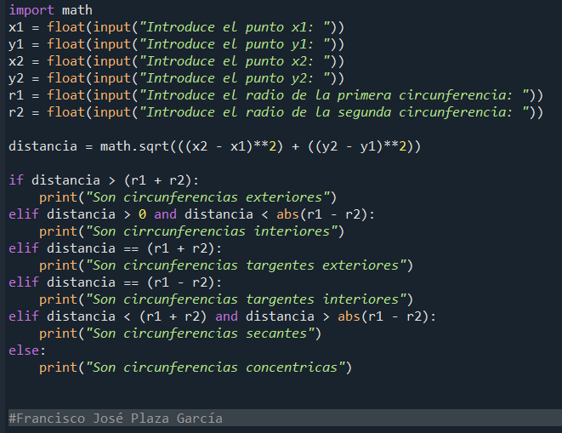
Task: Click the x1 variable at its assignment line start
Action: [16, 27]
